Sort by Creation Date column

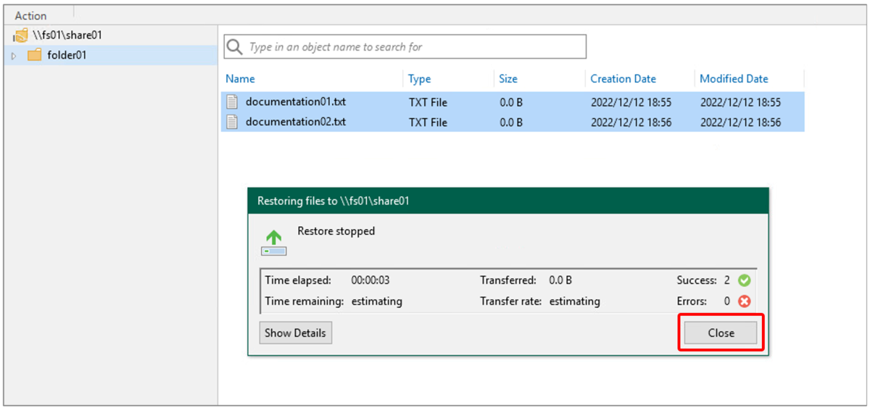point(623,79)
